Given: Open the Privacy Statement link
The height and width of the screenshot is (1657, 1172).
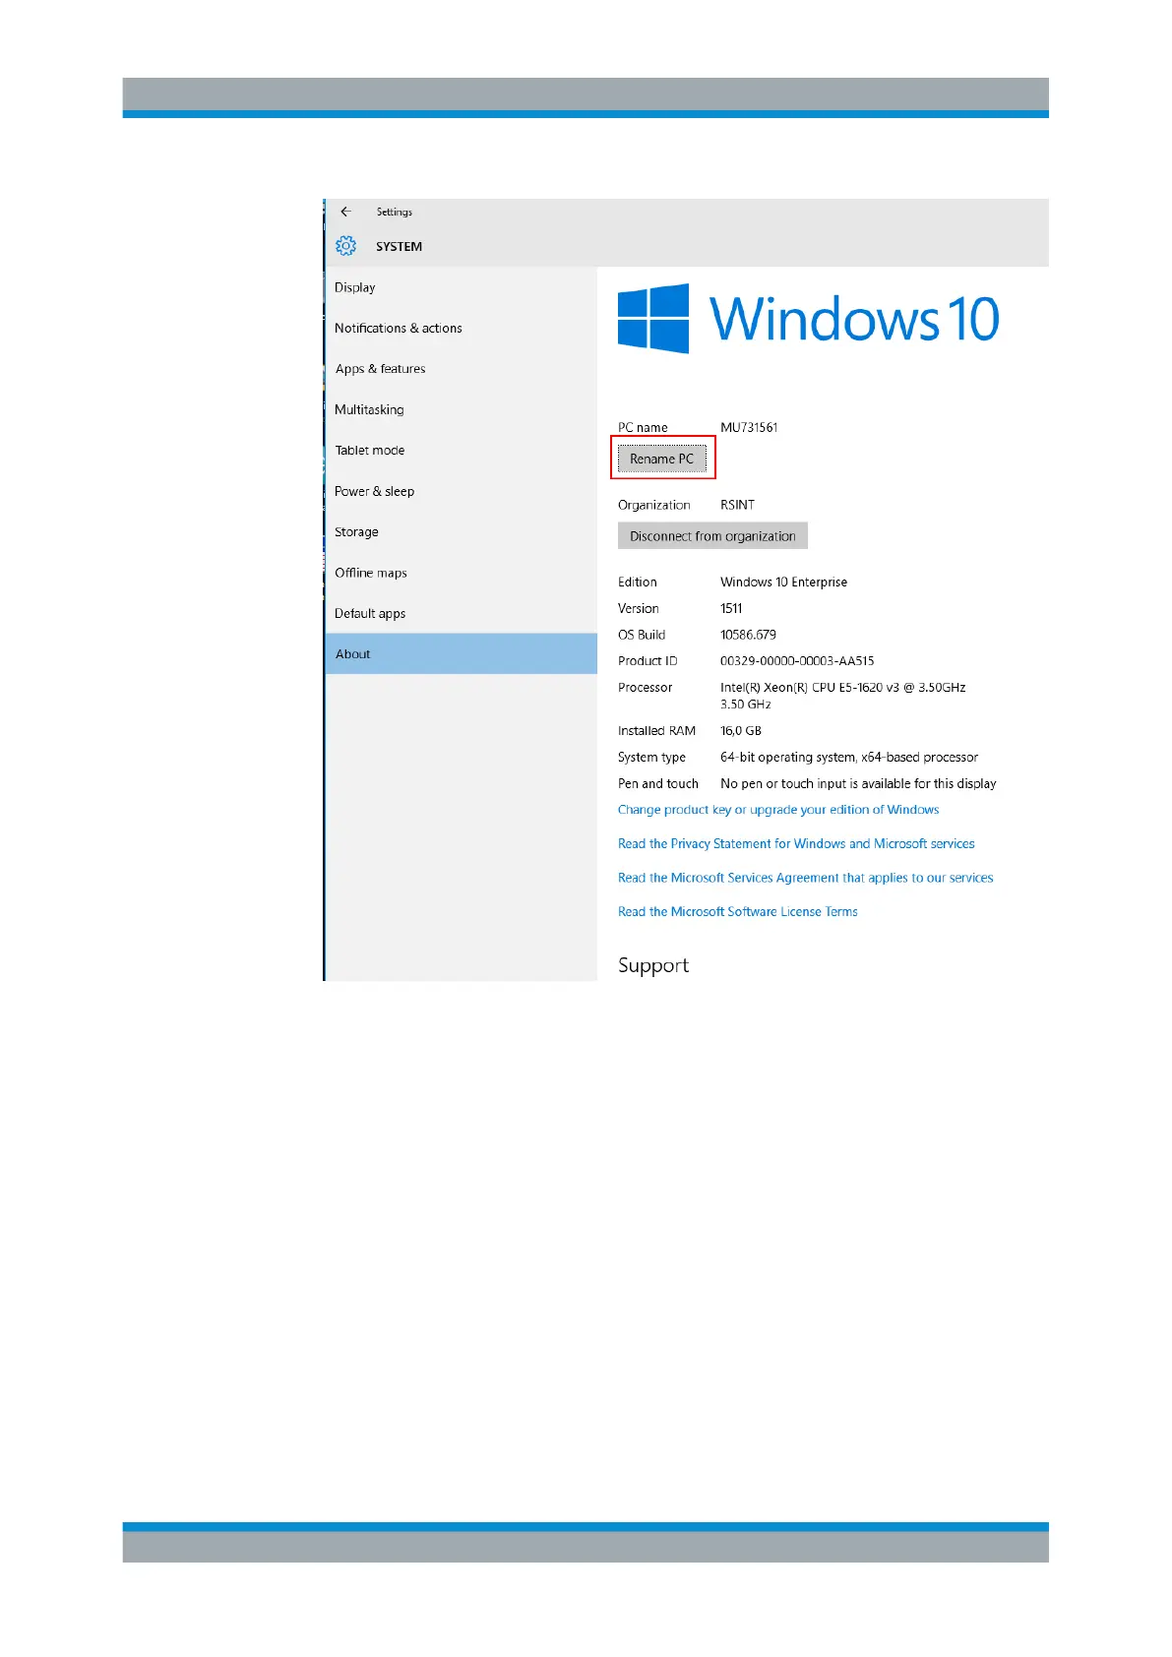Looking at the screenshot, I should pos(796,844).
